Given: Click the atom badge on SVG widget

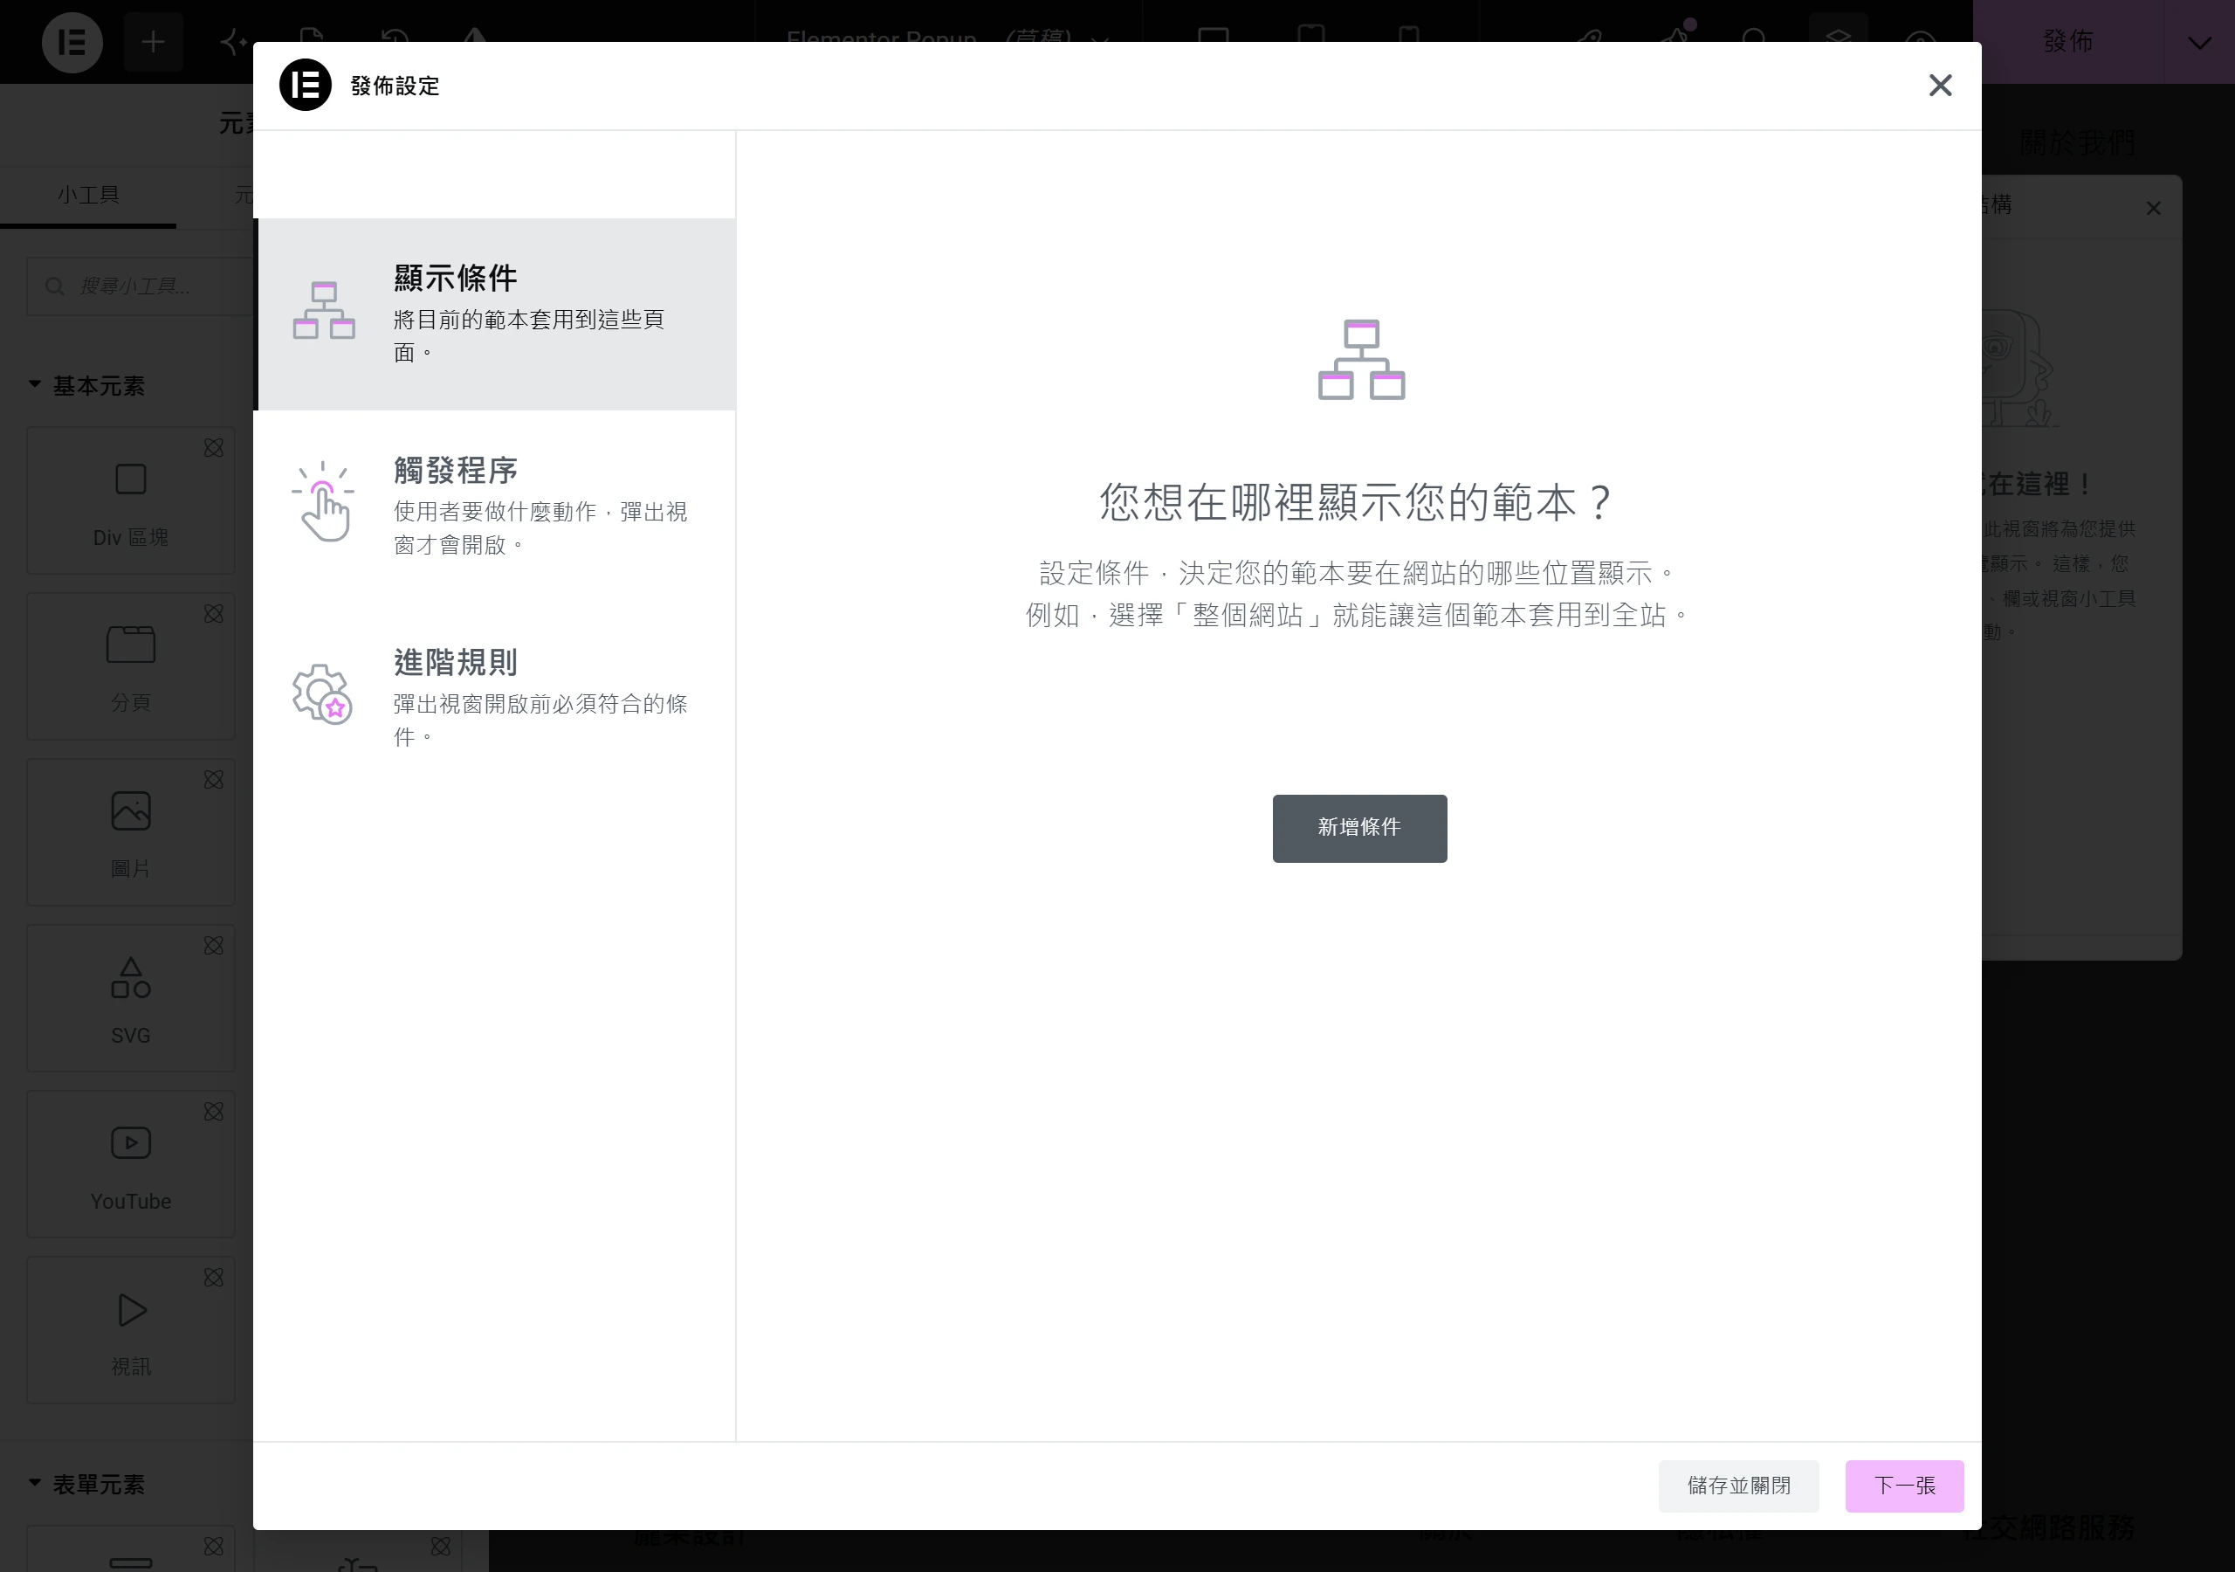Looking at the screenshot, I should 213,946.
